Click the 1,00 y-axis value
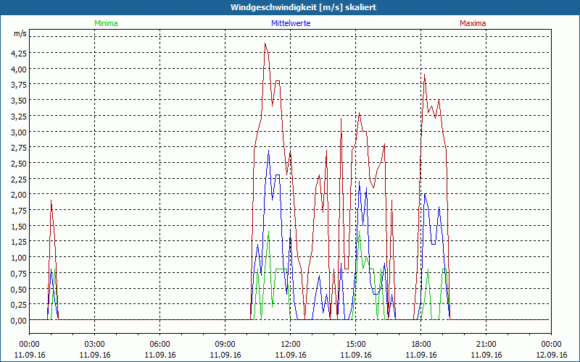Viewport: 580px width, 362px height. (x=19, y=257)
